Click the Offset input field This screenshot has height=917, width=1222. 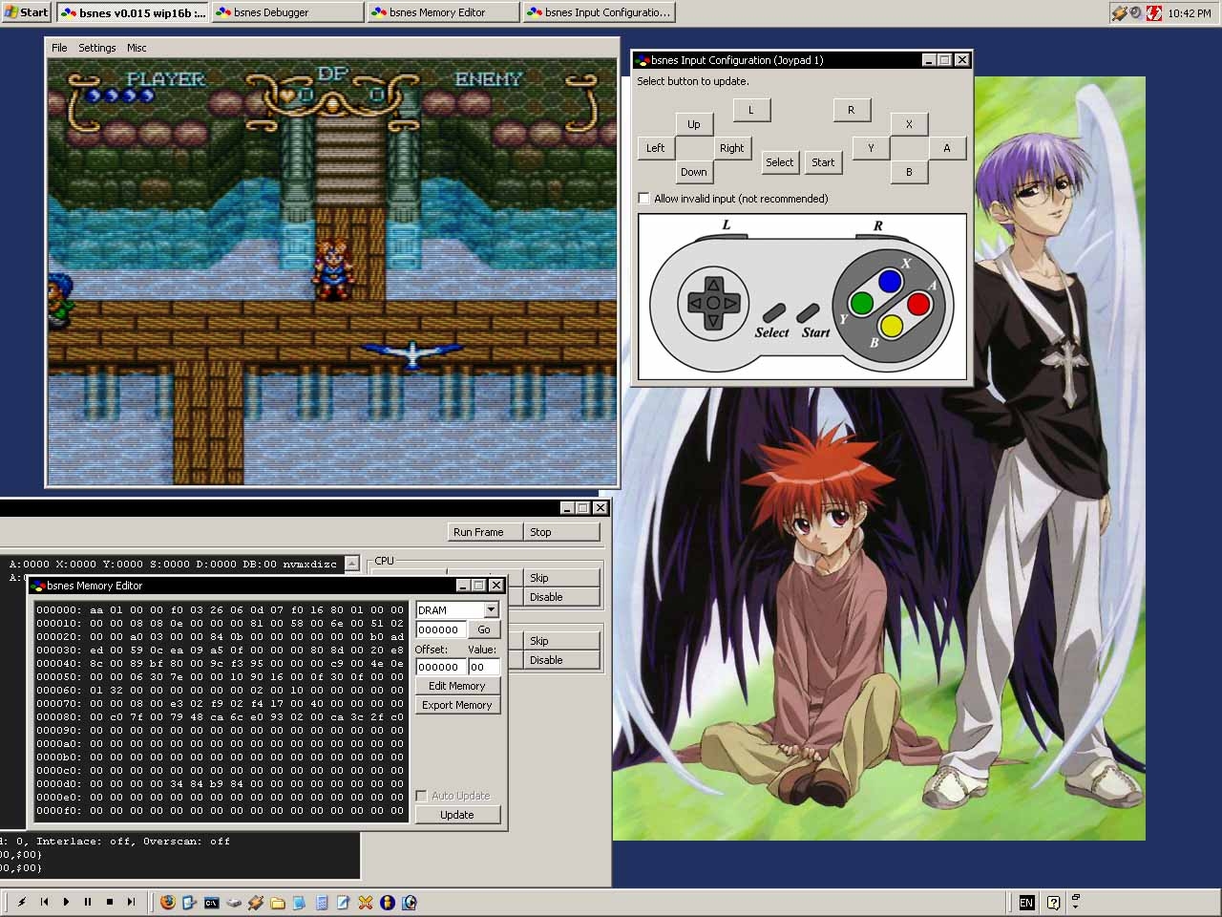[x=440, y=667]
